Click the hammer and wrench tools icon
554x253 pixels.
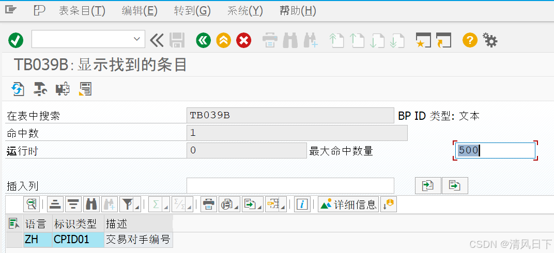pyautogui.click(x=40, y=89)
